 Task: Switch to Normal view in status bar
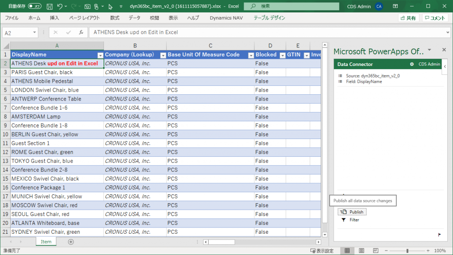(x=347, y=251)
